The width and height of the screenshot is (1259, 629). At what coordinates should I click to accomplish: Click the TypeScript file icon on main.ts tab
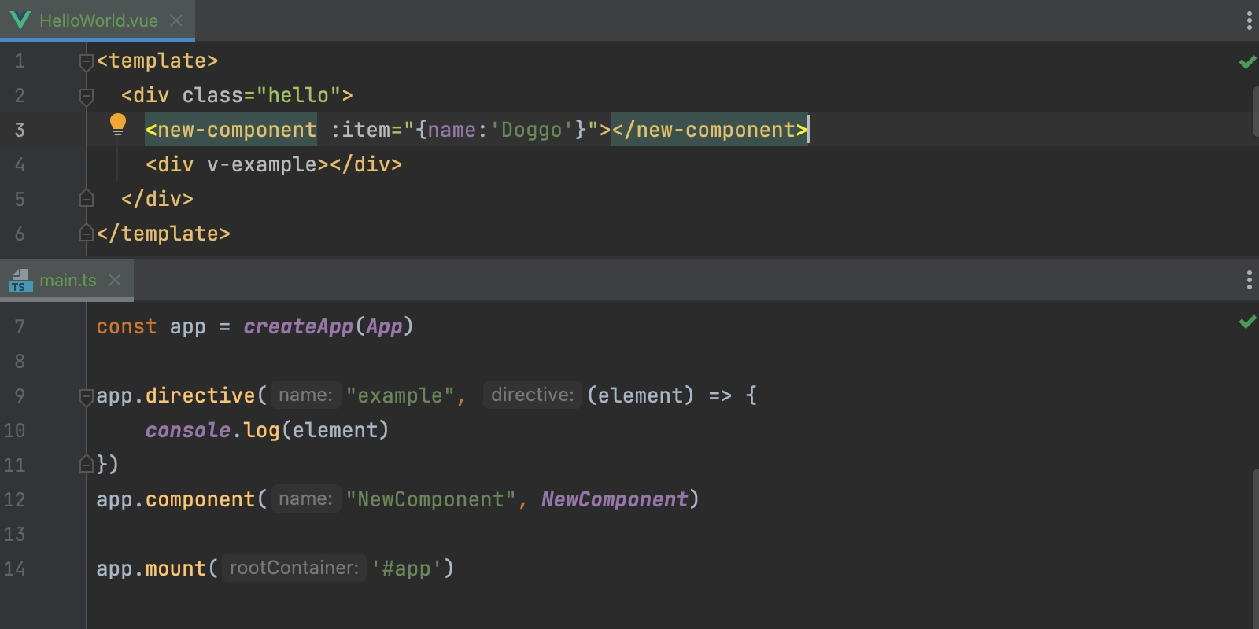(x=20, y=281)
